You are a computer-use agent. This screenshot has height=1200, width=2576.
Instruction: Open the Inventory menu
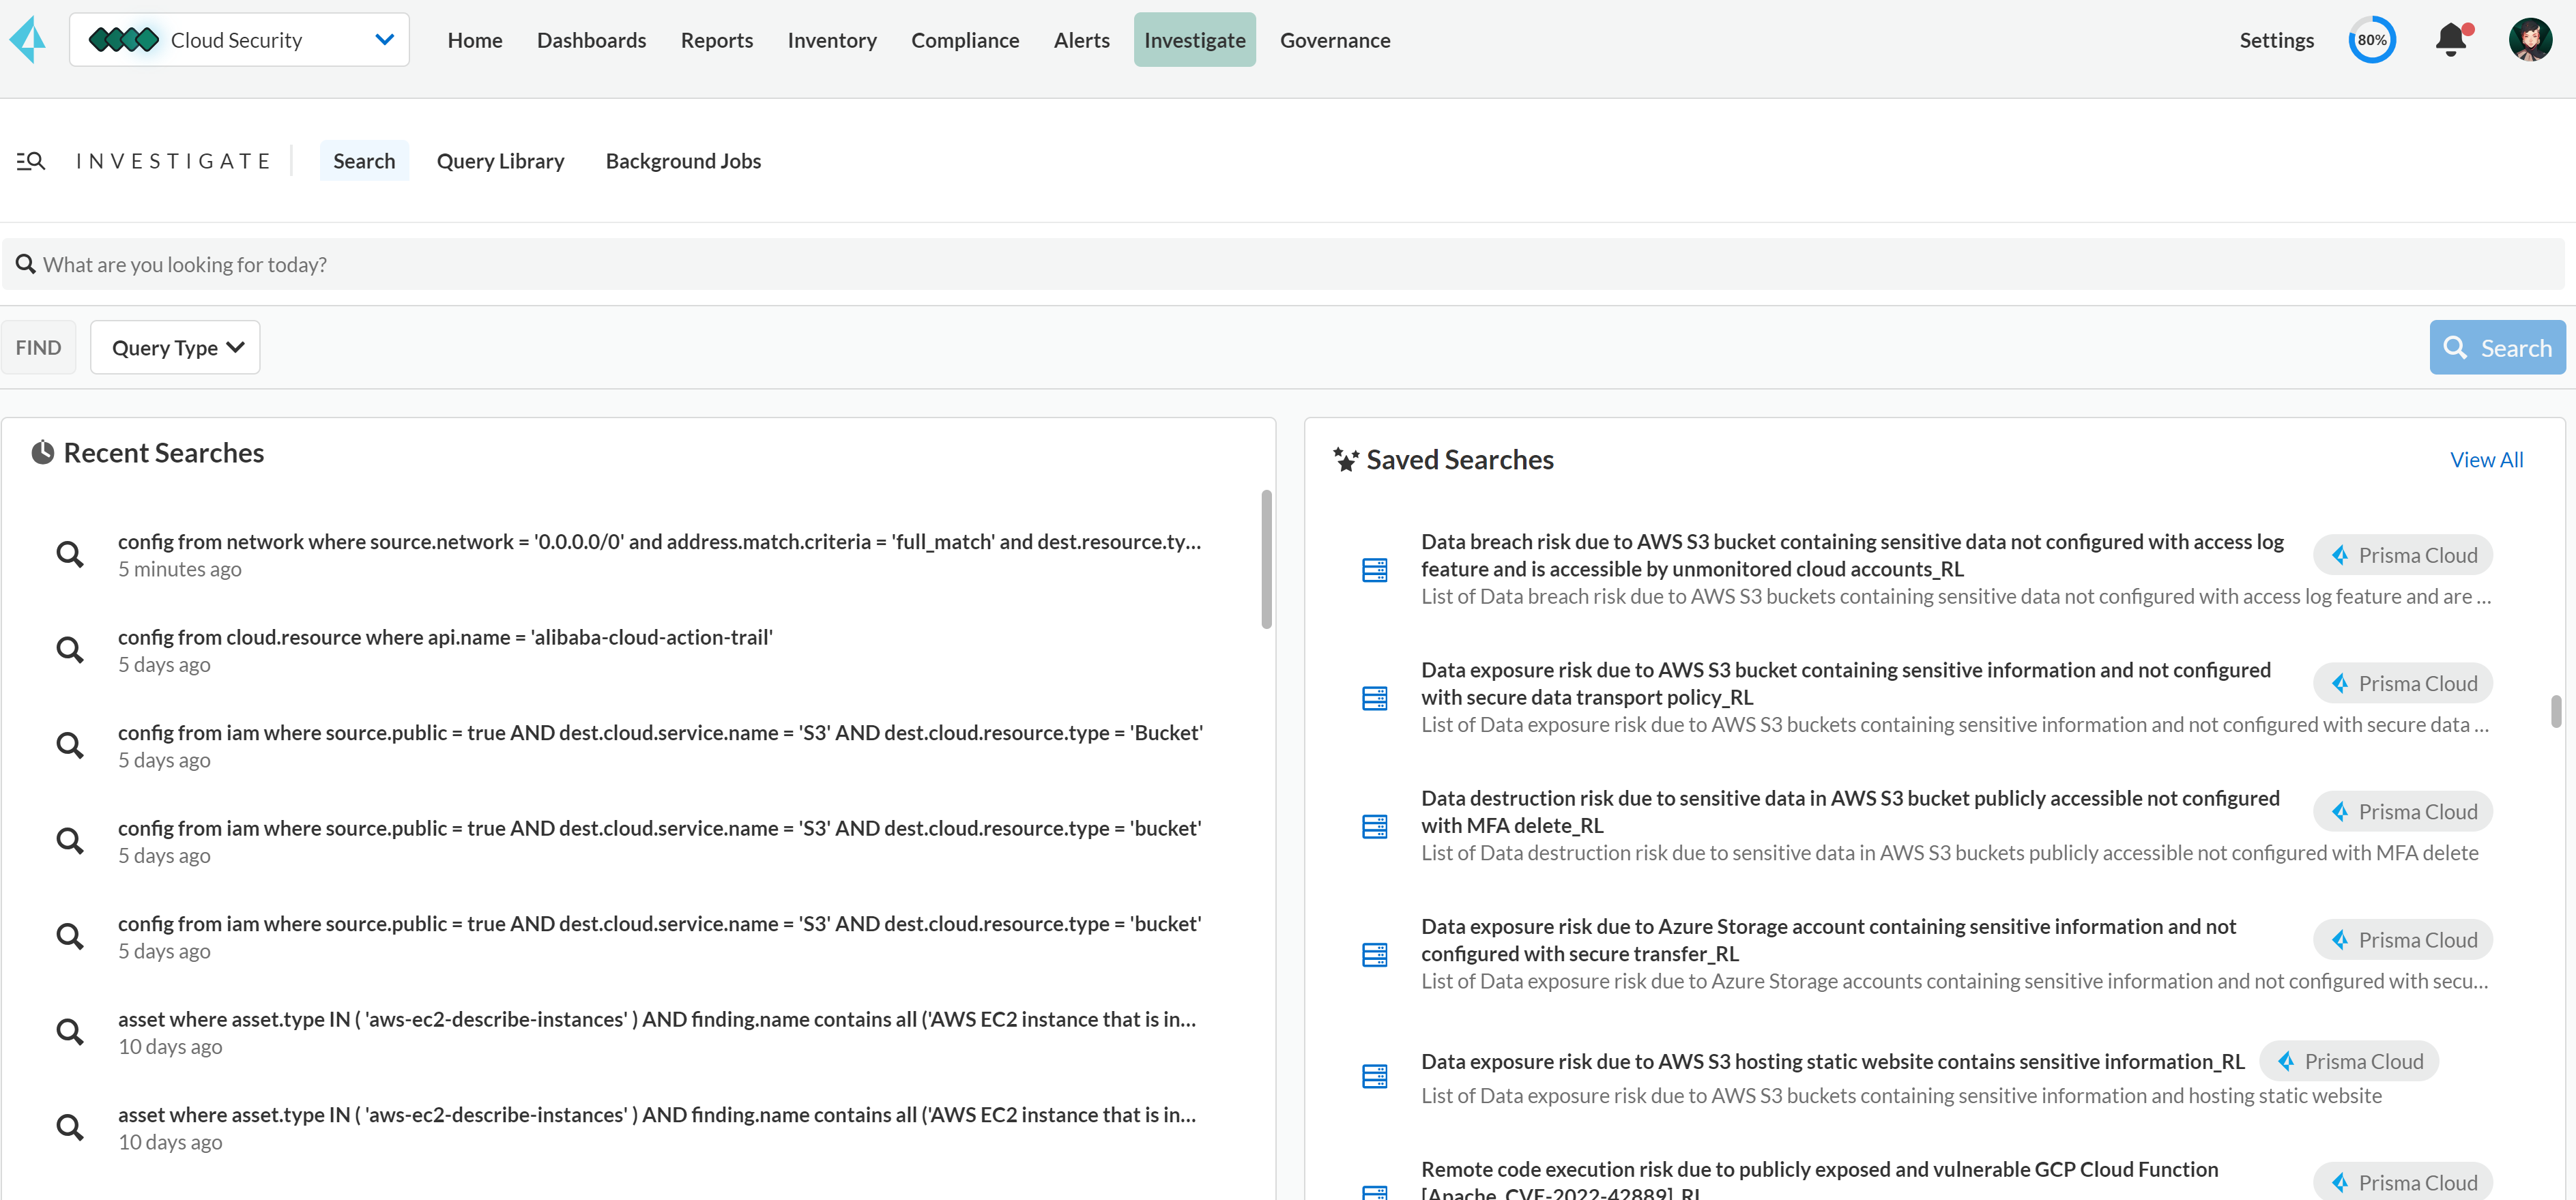coord(832,40)
